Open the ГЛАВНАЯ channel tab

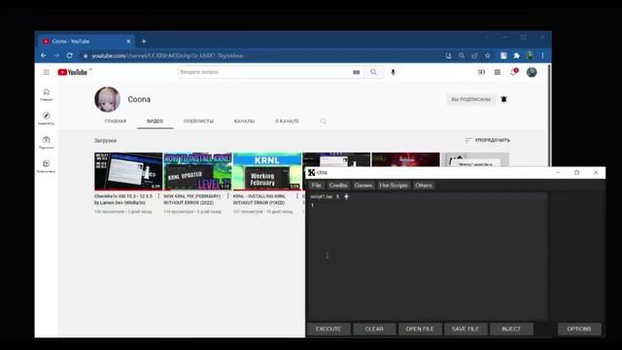(116, 121)
